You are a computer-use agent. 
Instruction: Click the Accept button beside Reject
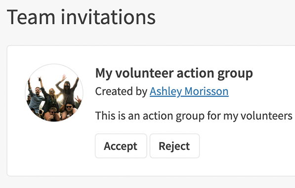[121, 146]
